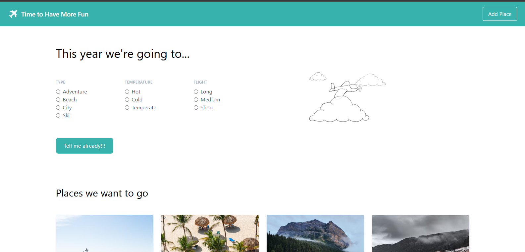This screenshot has width=525, height=252.
Task: Open the palm tree beach place card
Action: (210, 233)
